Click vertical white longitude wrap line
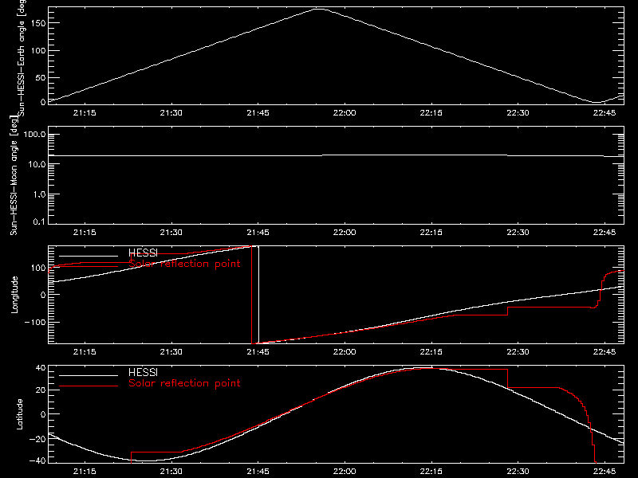The image size is (638, 478). [258, 295]
